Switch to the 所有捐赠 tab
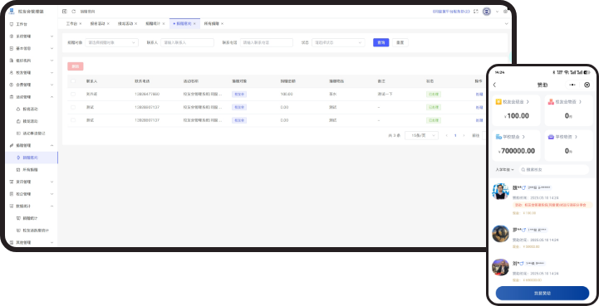599x306 pixels. click(x=211, y=24)
